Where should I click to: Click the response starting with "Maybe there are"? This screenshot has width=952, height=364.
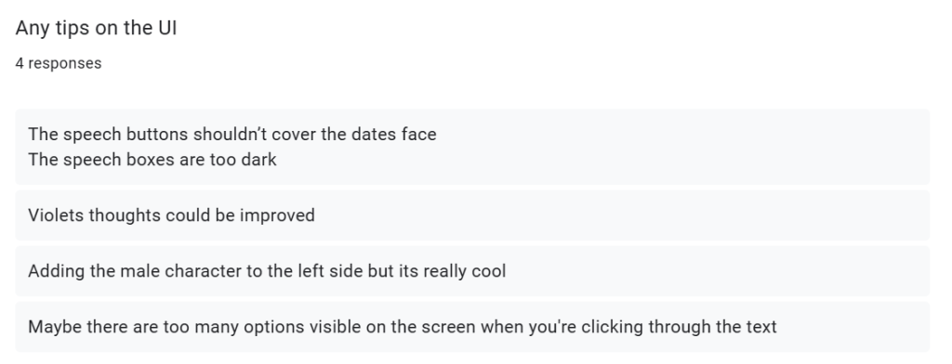402,327
